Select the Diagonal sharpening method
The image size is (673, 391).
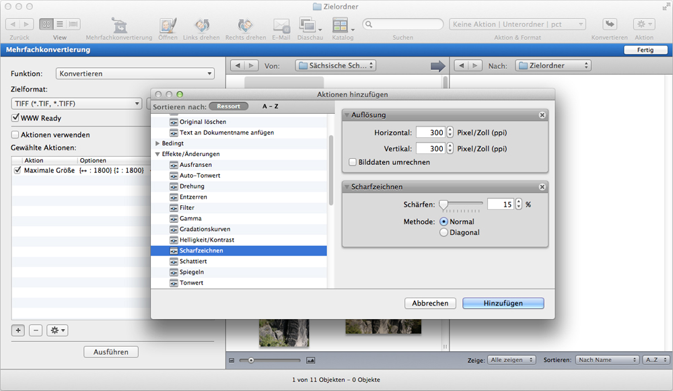point(444,233)
